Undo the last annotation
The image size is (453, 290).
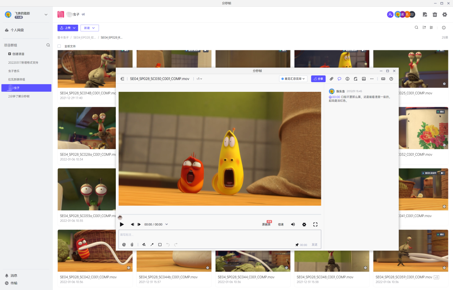tap(168, 244)
